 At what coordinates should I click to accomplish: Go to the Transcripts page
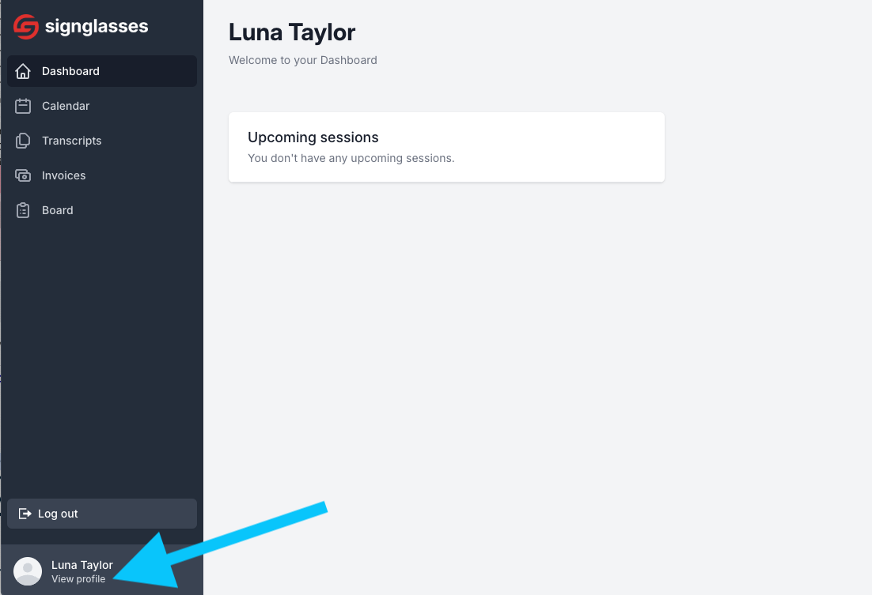point(102,141)
